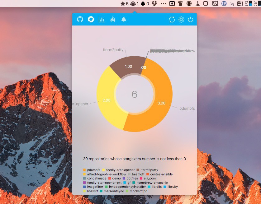Screen dimensions: 261x204
Task: Click the three dots menu bar icon
Action: (164, 3)
